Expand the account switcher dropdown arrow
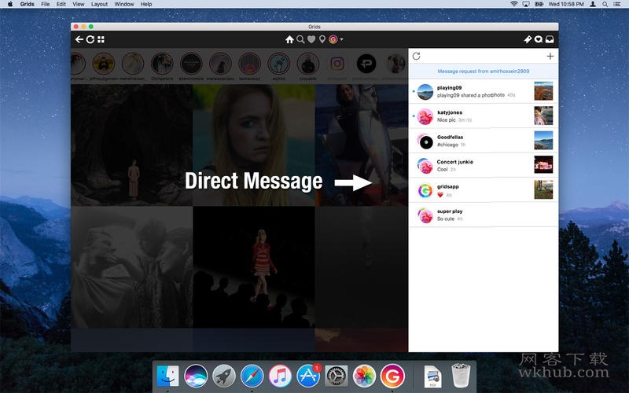Screen dimensions: 629x393 [x=341, y=39]
